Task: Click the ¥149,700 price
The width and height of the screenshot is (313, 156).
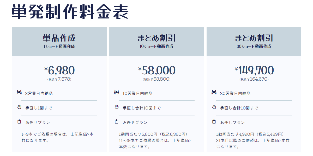Action: coord(254,70)
